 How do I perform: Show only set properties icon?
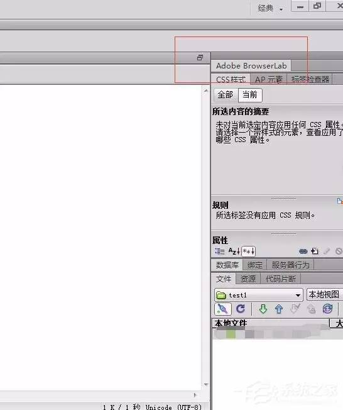[248, 252]
